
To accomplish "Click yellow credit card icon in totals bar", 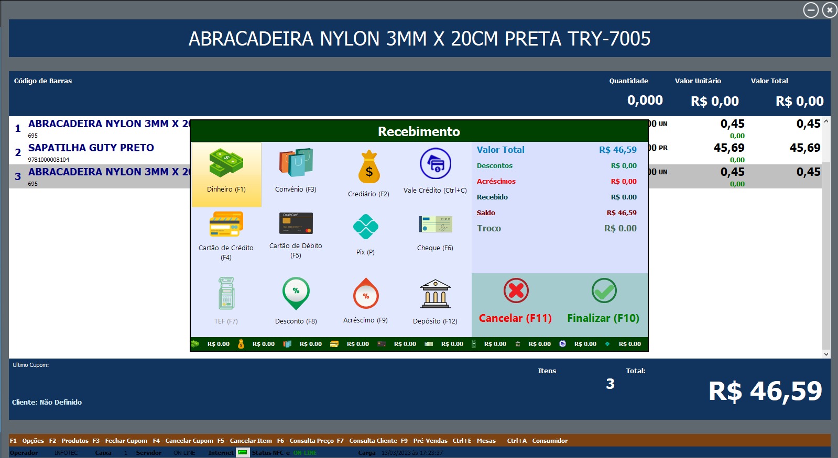I will pos(334,344).
